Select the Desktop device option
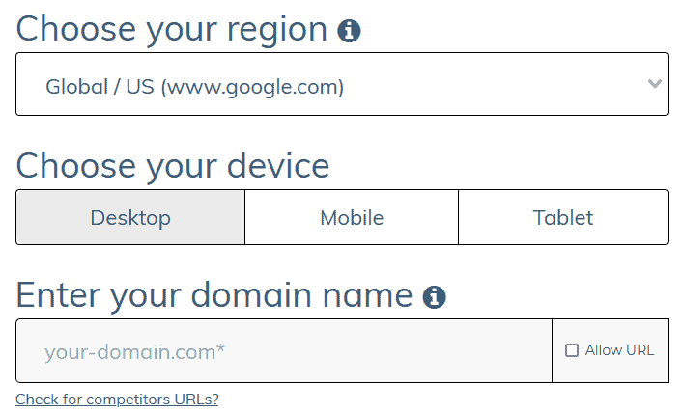The image size is (683, 414). tap(130, 217)
